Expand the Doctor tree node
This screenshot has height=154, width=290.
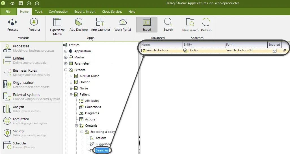point(71,82)
